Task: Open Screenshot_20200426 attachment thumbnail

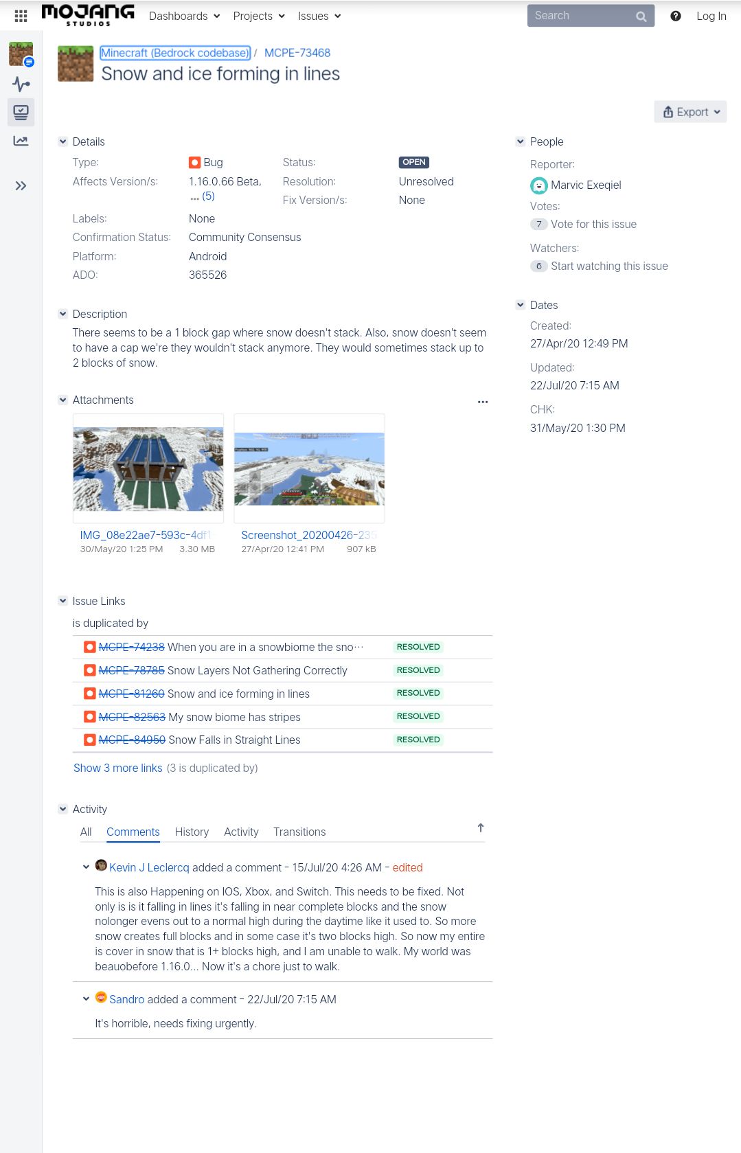Action: pyautogui.click(x=309, y=469)
